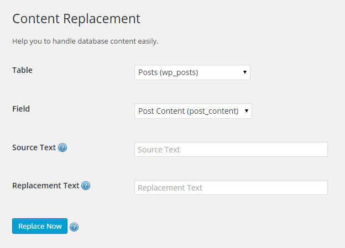Open the Table dropdown showing Posts (wp_posts)
The width and height of the screenshot is (345, 248).
[192, 72]
